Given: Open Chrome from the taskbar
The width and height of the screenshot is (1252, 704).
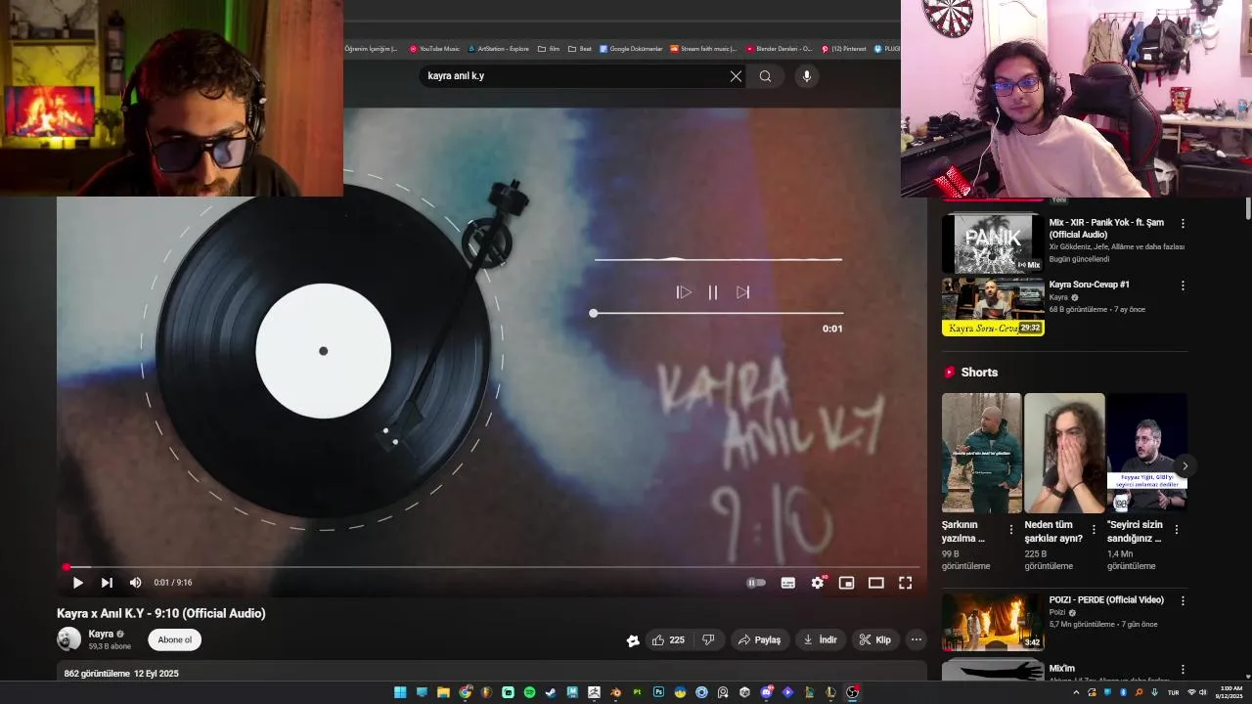Looking at the screenshot, I should 466,692.
